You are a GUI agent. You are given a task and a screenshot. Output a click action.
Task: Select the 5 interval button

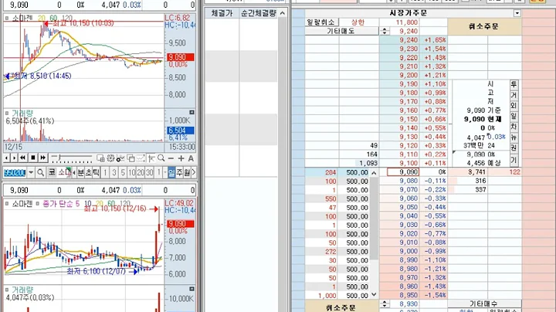pos(123,173)
